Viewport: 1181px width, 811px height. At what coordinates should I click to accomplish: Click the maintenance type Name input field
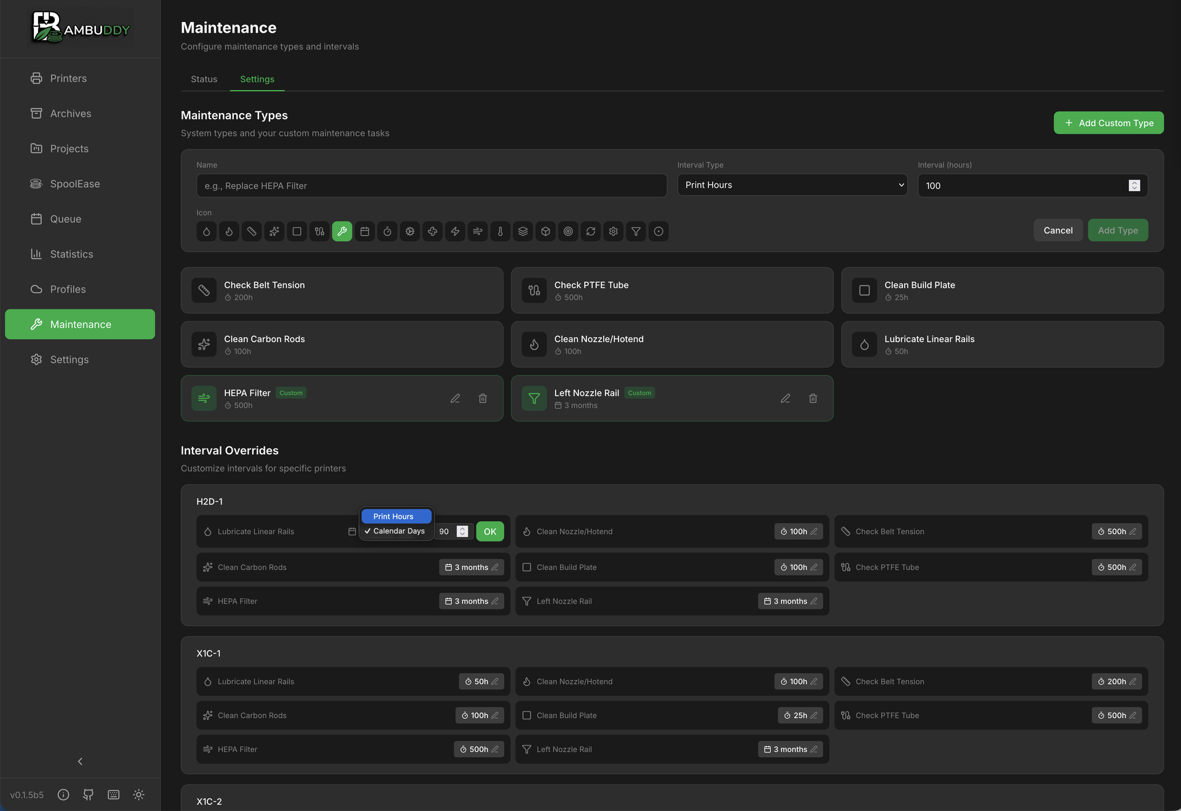tap(431, 185)
